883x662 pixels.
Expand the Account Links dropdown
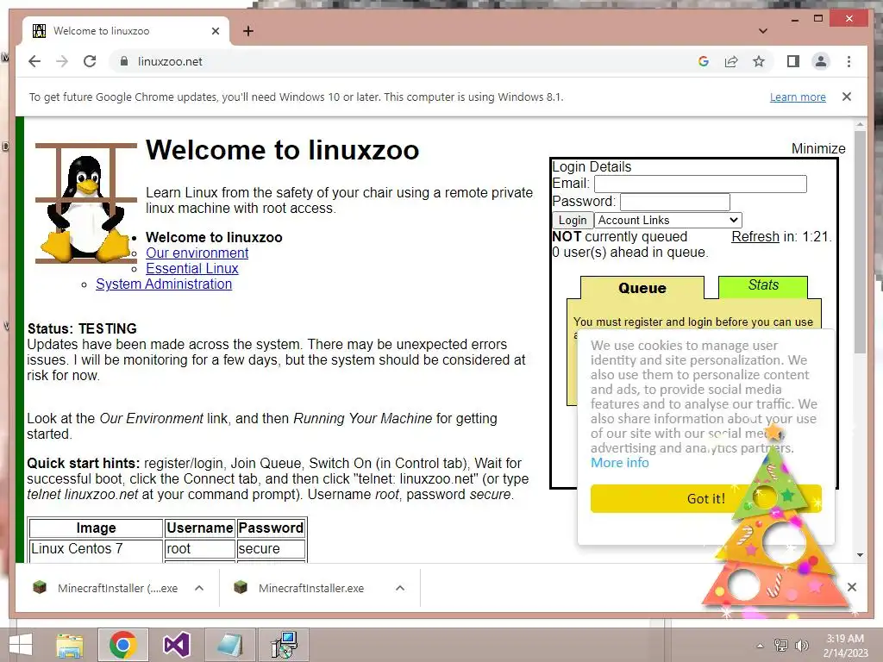tap(668, 220)
